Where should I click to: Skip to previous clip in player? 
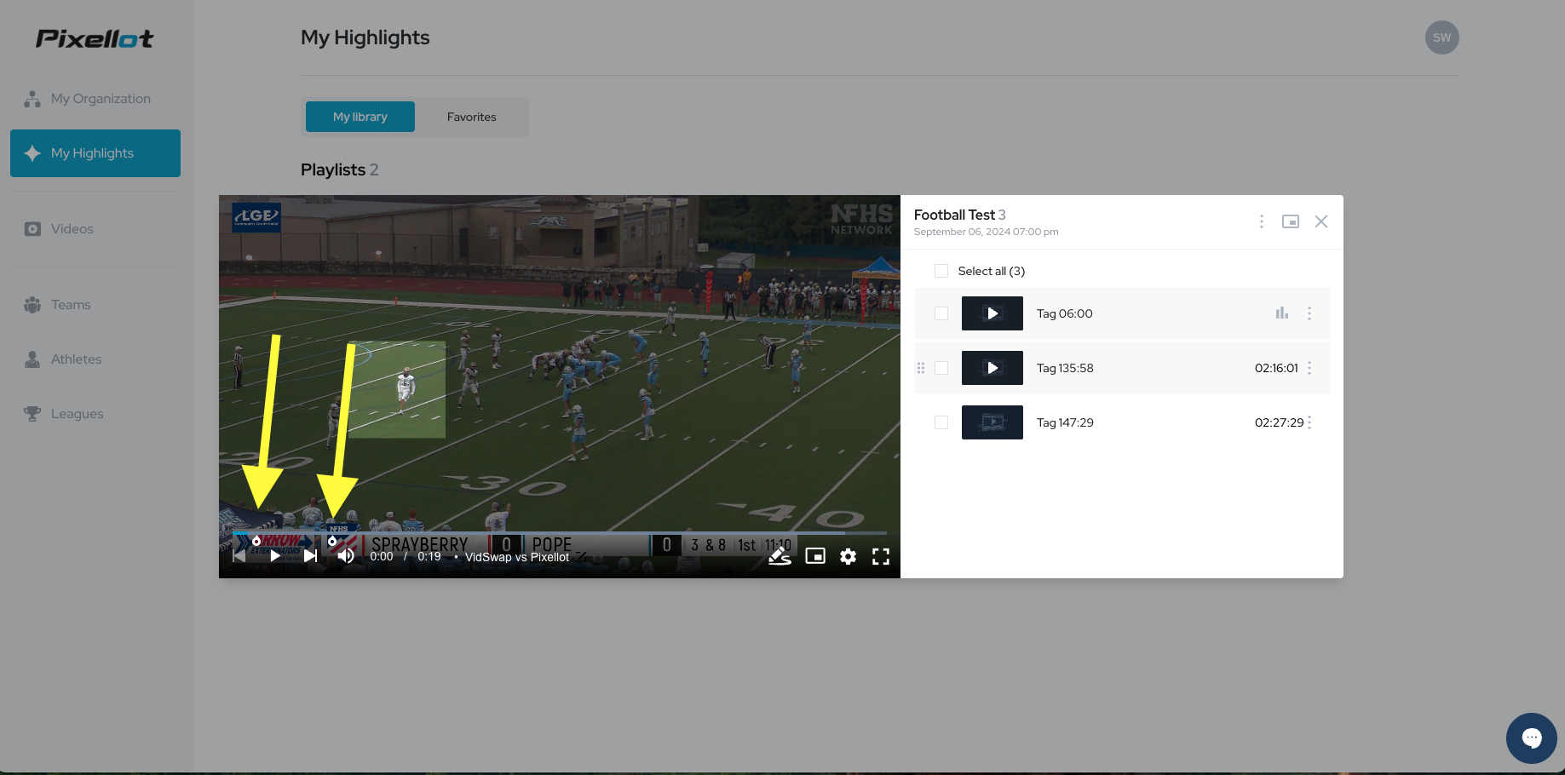[x=239, y=556]
